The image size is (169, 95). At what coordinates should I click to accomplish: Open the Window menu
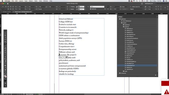pos(46,1)
